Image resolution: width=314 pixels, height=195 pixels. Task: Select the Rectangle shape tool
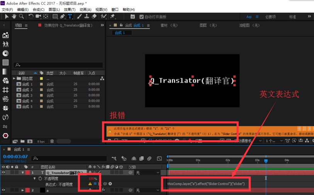[55, 17]
